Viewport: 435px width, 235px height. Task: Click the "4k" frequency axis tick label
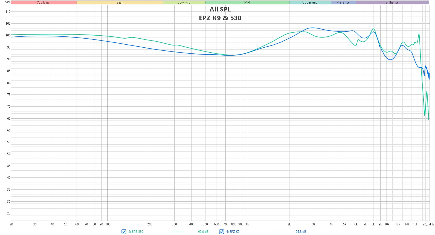(331, 224)
